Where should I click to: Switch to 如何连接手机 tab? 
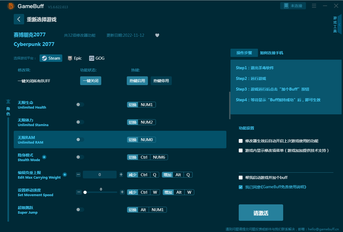pyautogui.click(x=272, y=53)
